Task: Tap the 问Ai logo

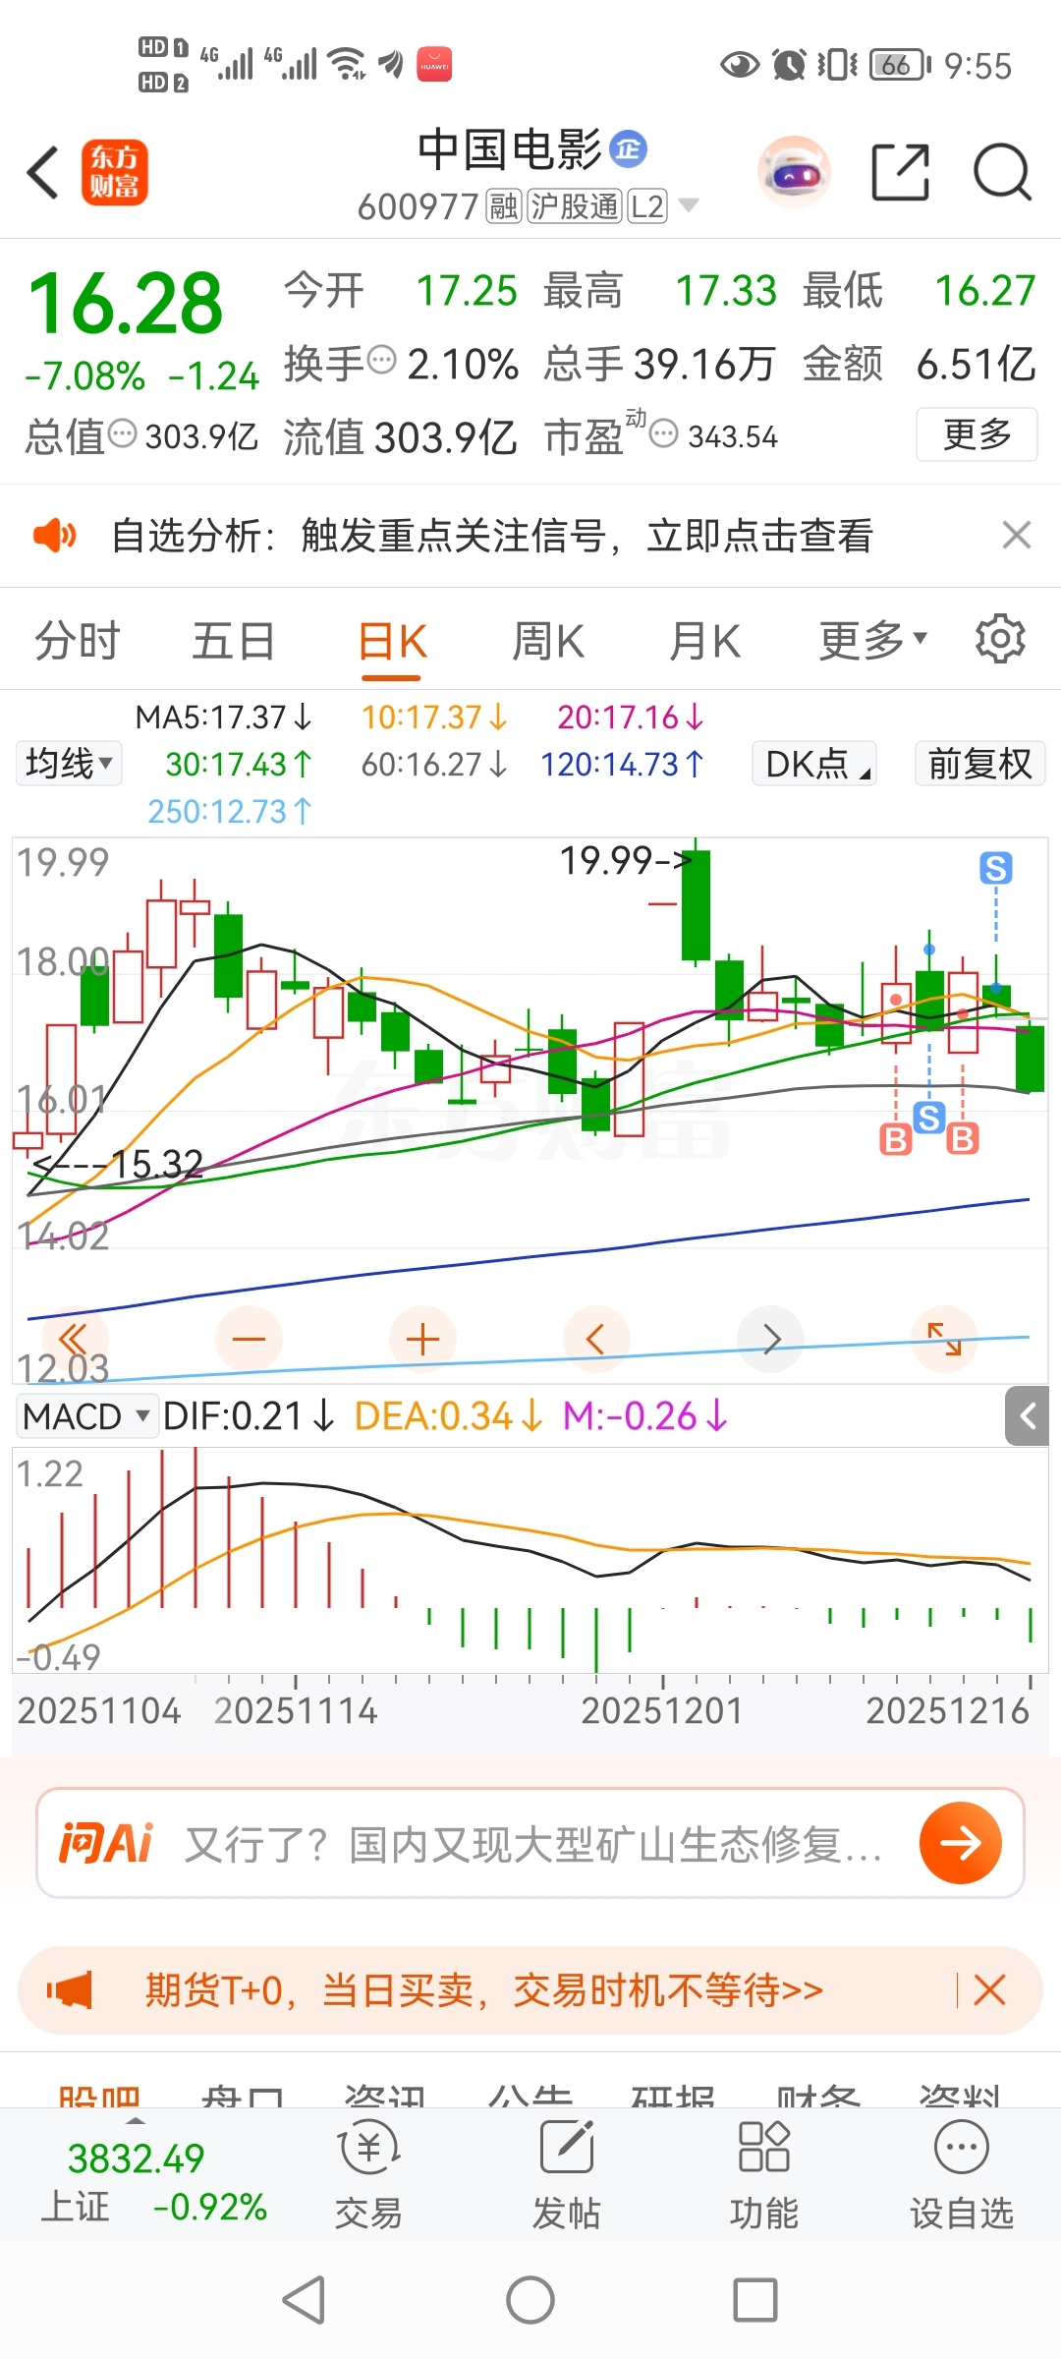Action: [x=106, y=1843]
